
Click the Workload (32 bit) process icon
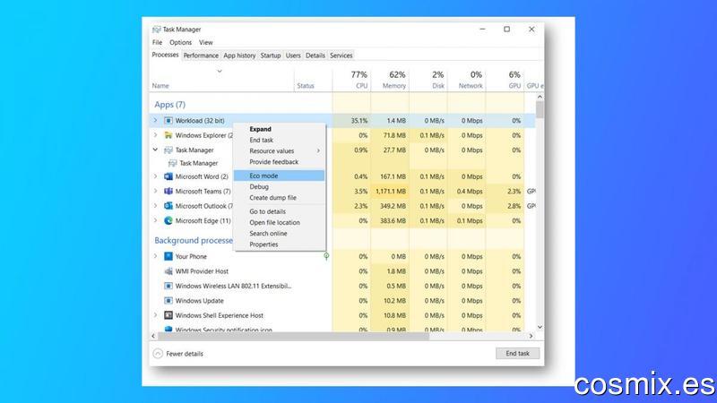coord(168,121)
